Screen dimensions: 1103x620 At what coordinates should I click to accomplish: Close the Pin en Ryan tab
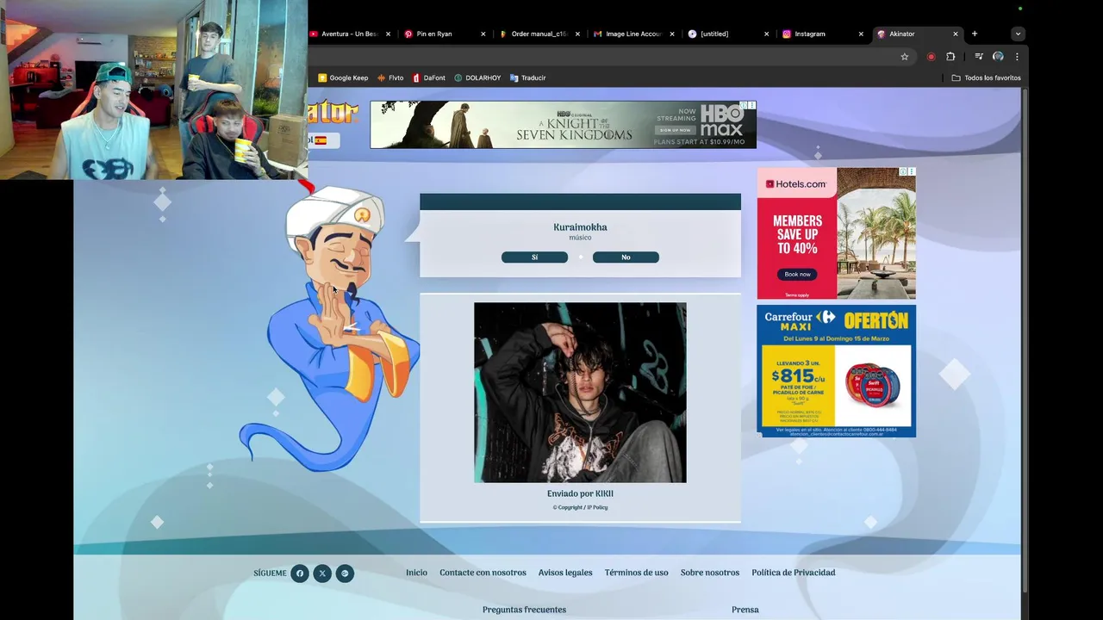(483, 34)
